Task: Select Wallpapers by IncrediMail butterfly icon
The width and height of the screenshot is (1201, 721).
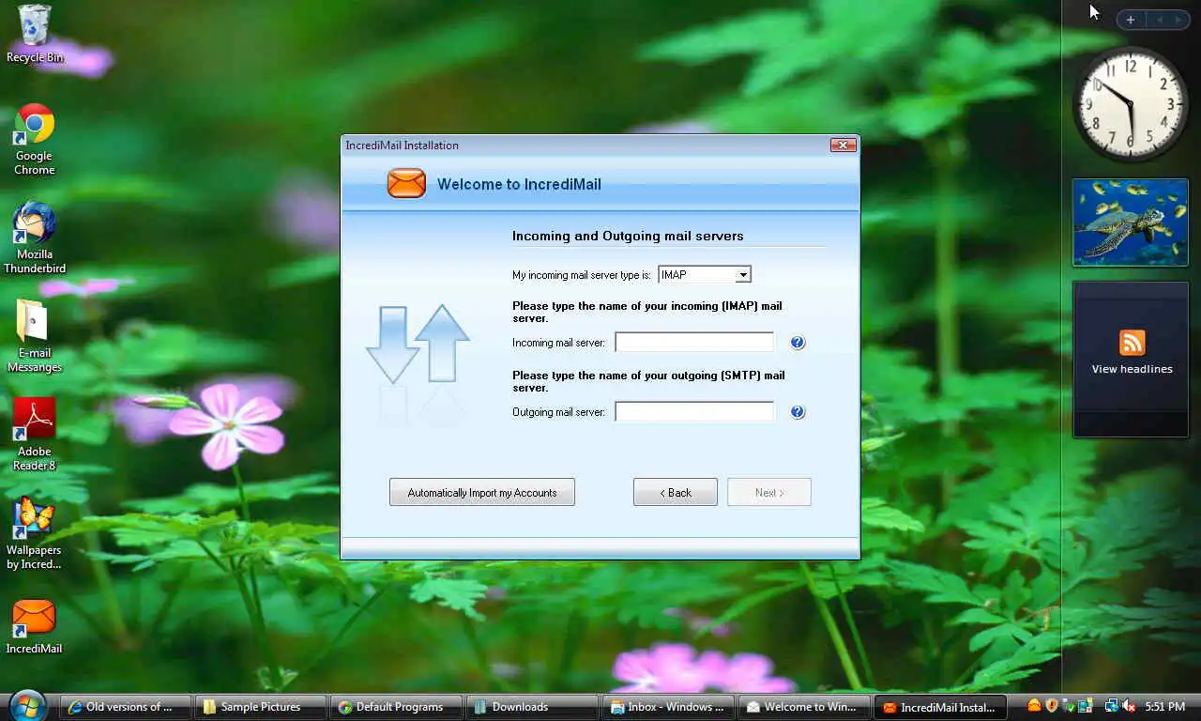Action: click(x=35, y=533)
